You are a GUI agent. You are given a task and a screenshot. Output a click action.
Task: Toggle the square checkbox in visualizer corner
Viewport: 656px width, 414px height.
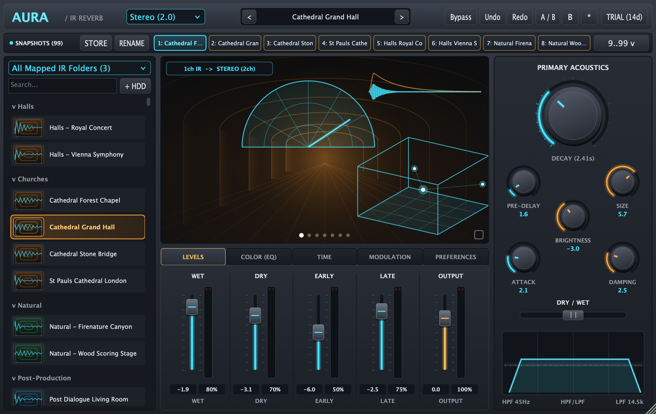click(x=479, y=235)
